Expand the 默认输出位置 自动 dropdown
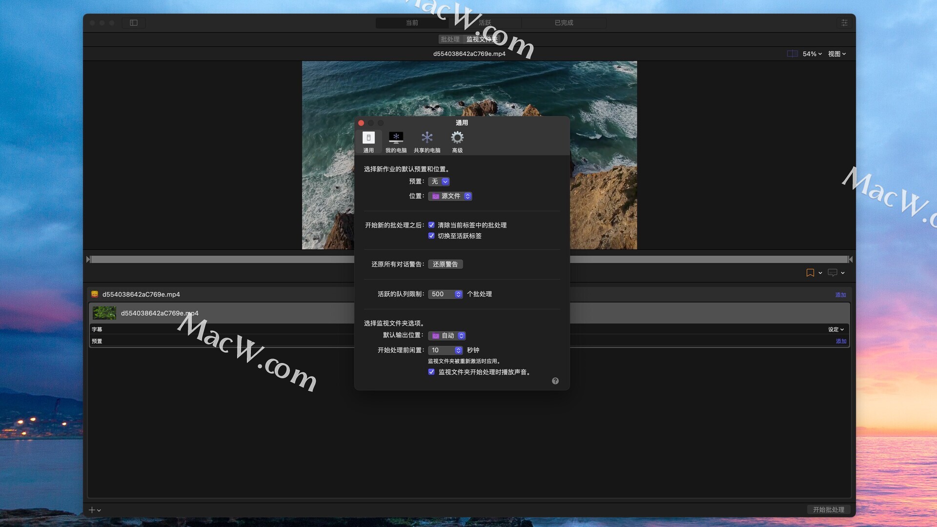This screenshot has width=937, height=527. tap(447, 336)
